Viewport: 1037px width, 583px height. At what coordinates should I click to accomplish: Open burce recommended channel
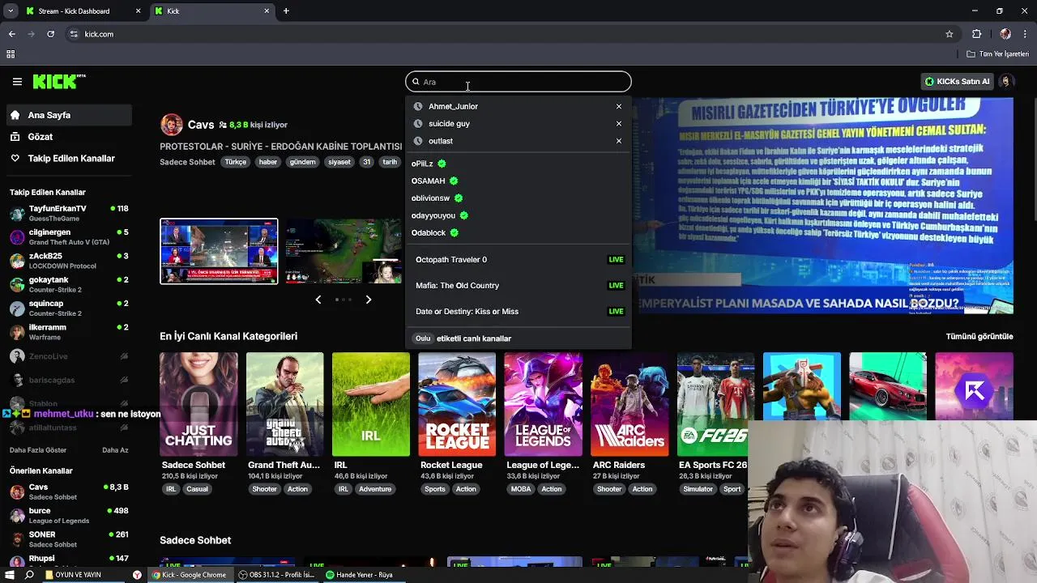[x=69, y=516]
